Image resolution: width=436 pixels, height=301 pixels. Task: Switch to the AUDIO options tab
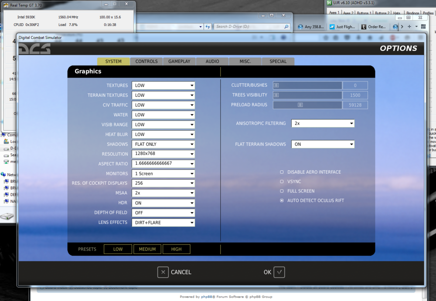(212, 61)
